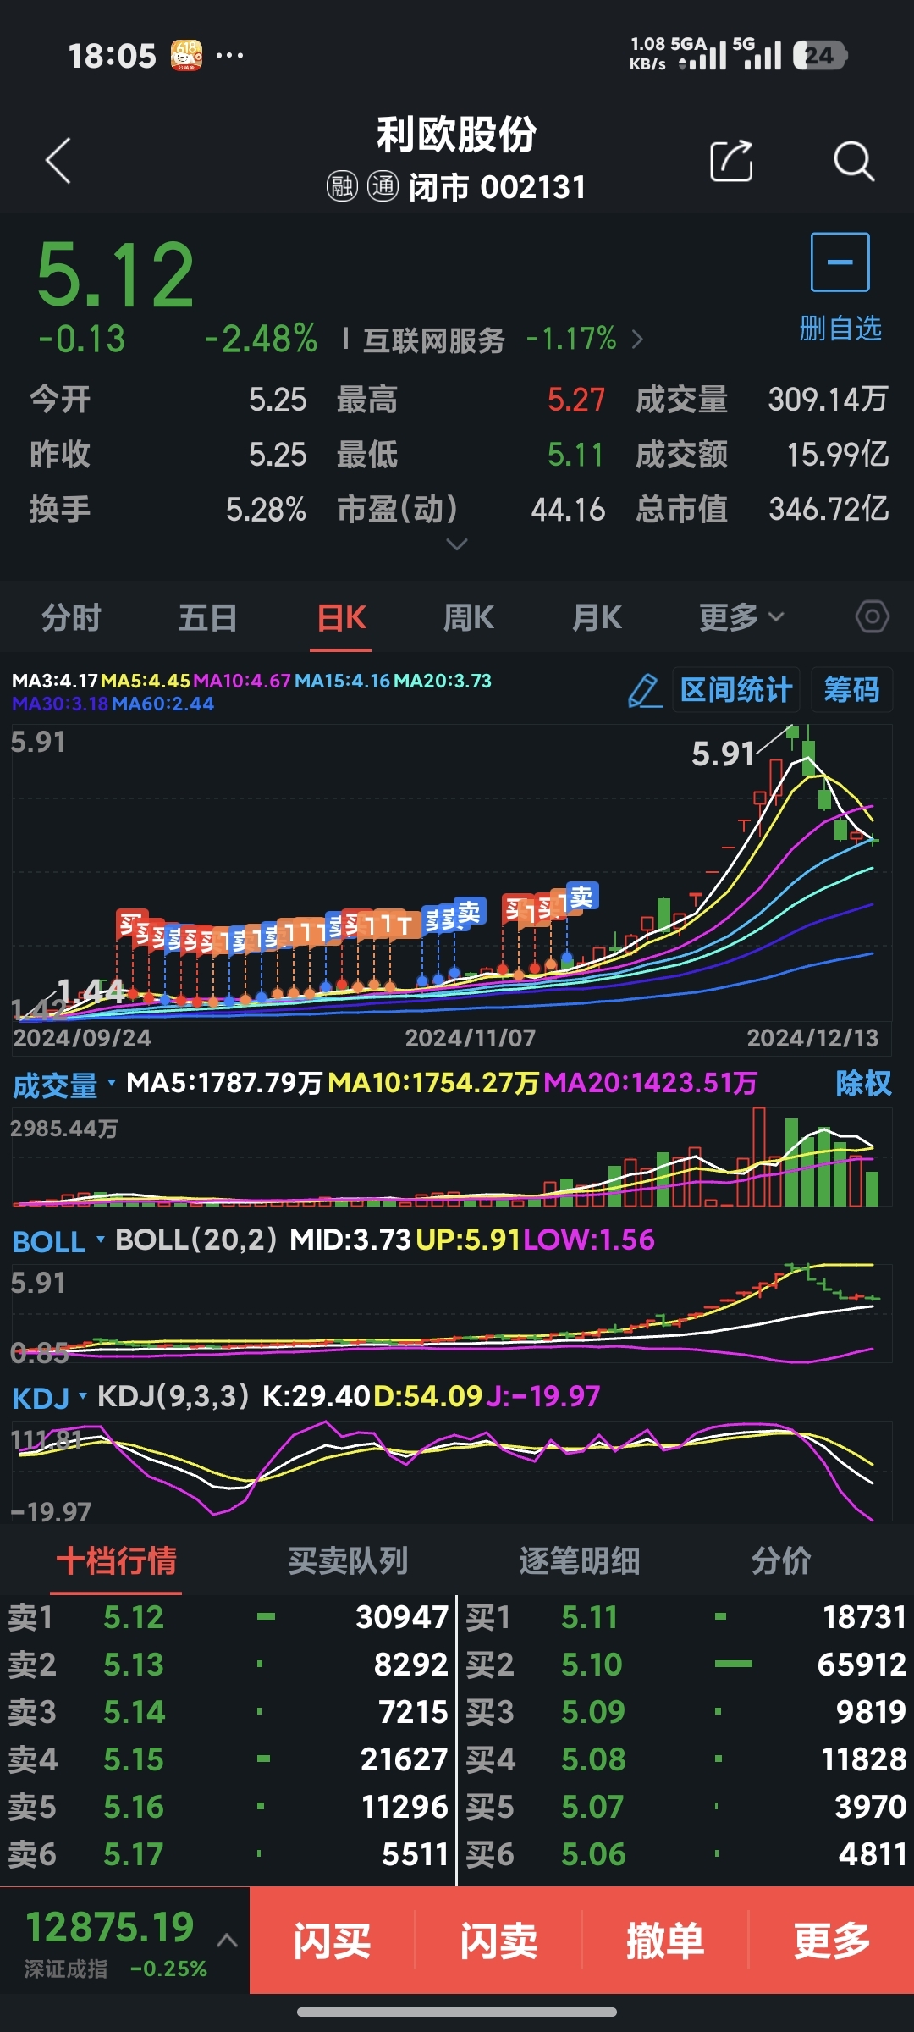Open the 买卖队列 tab

coord(348,1560)
